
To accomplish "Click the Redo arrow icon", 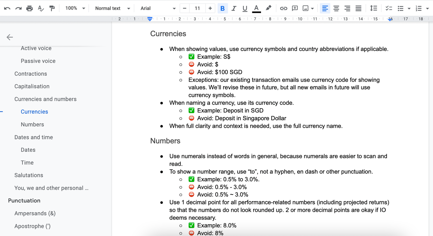I will coord(18,8).
